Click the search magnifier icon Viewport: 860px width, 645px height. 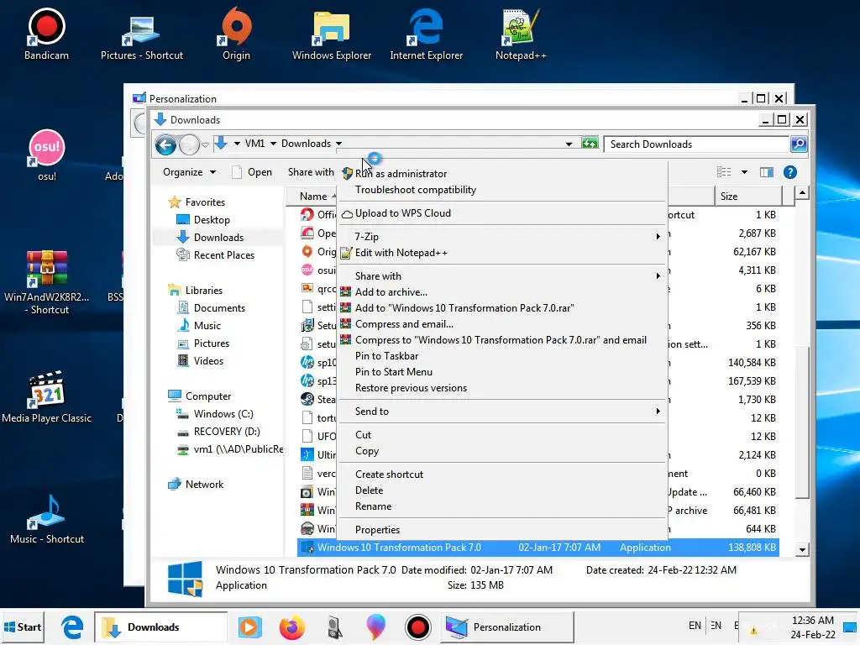799,144
